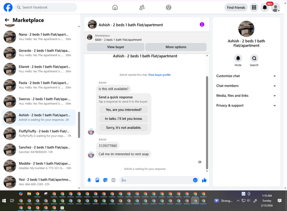Expand Customize chat section
The width and height of the screenshot is (287, 211).
(x=246, y=76)
